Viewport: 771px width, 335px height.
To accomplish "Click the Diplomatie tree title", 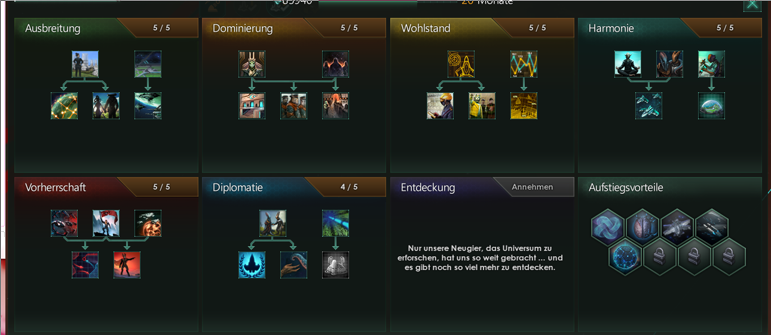I will (238, 187).
